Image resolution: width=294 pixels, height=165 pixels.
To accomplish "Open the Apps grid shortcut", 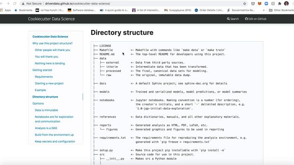I will click(6, 10).
